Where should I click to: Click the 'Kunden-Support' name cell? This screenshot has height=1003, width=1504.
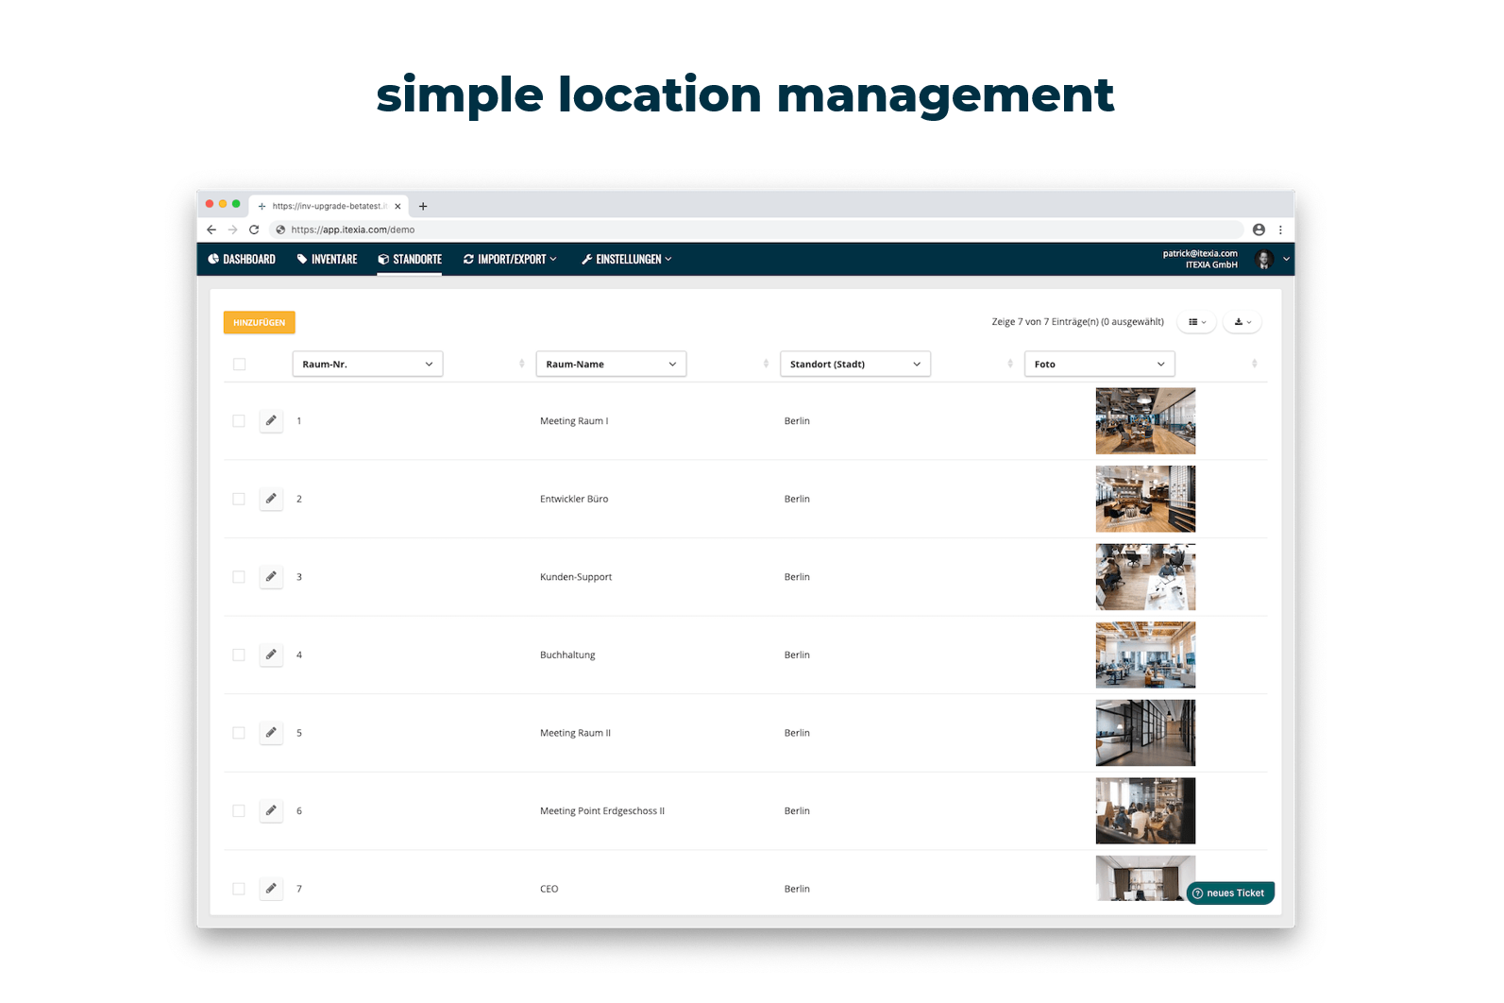click(576, 577)
